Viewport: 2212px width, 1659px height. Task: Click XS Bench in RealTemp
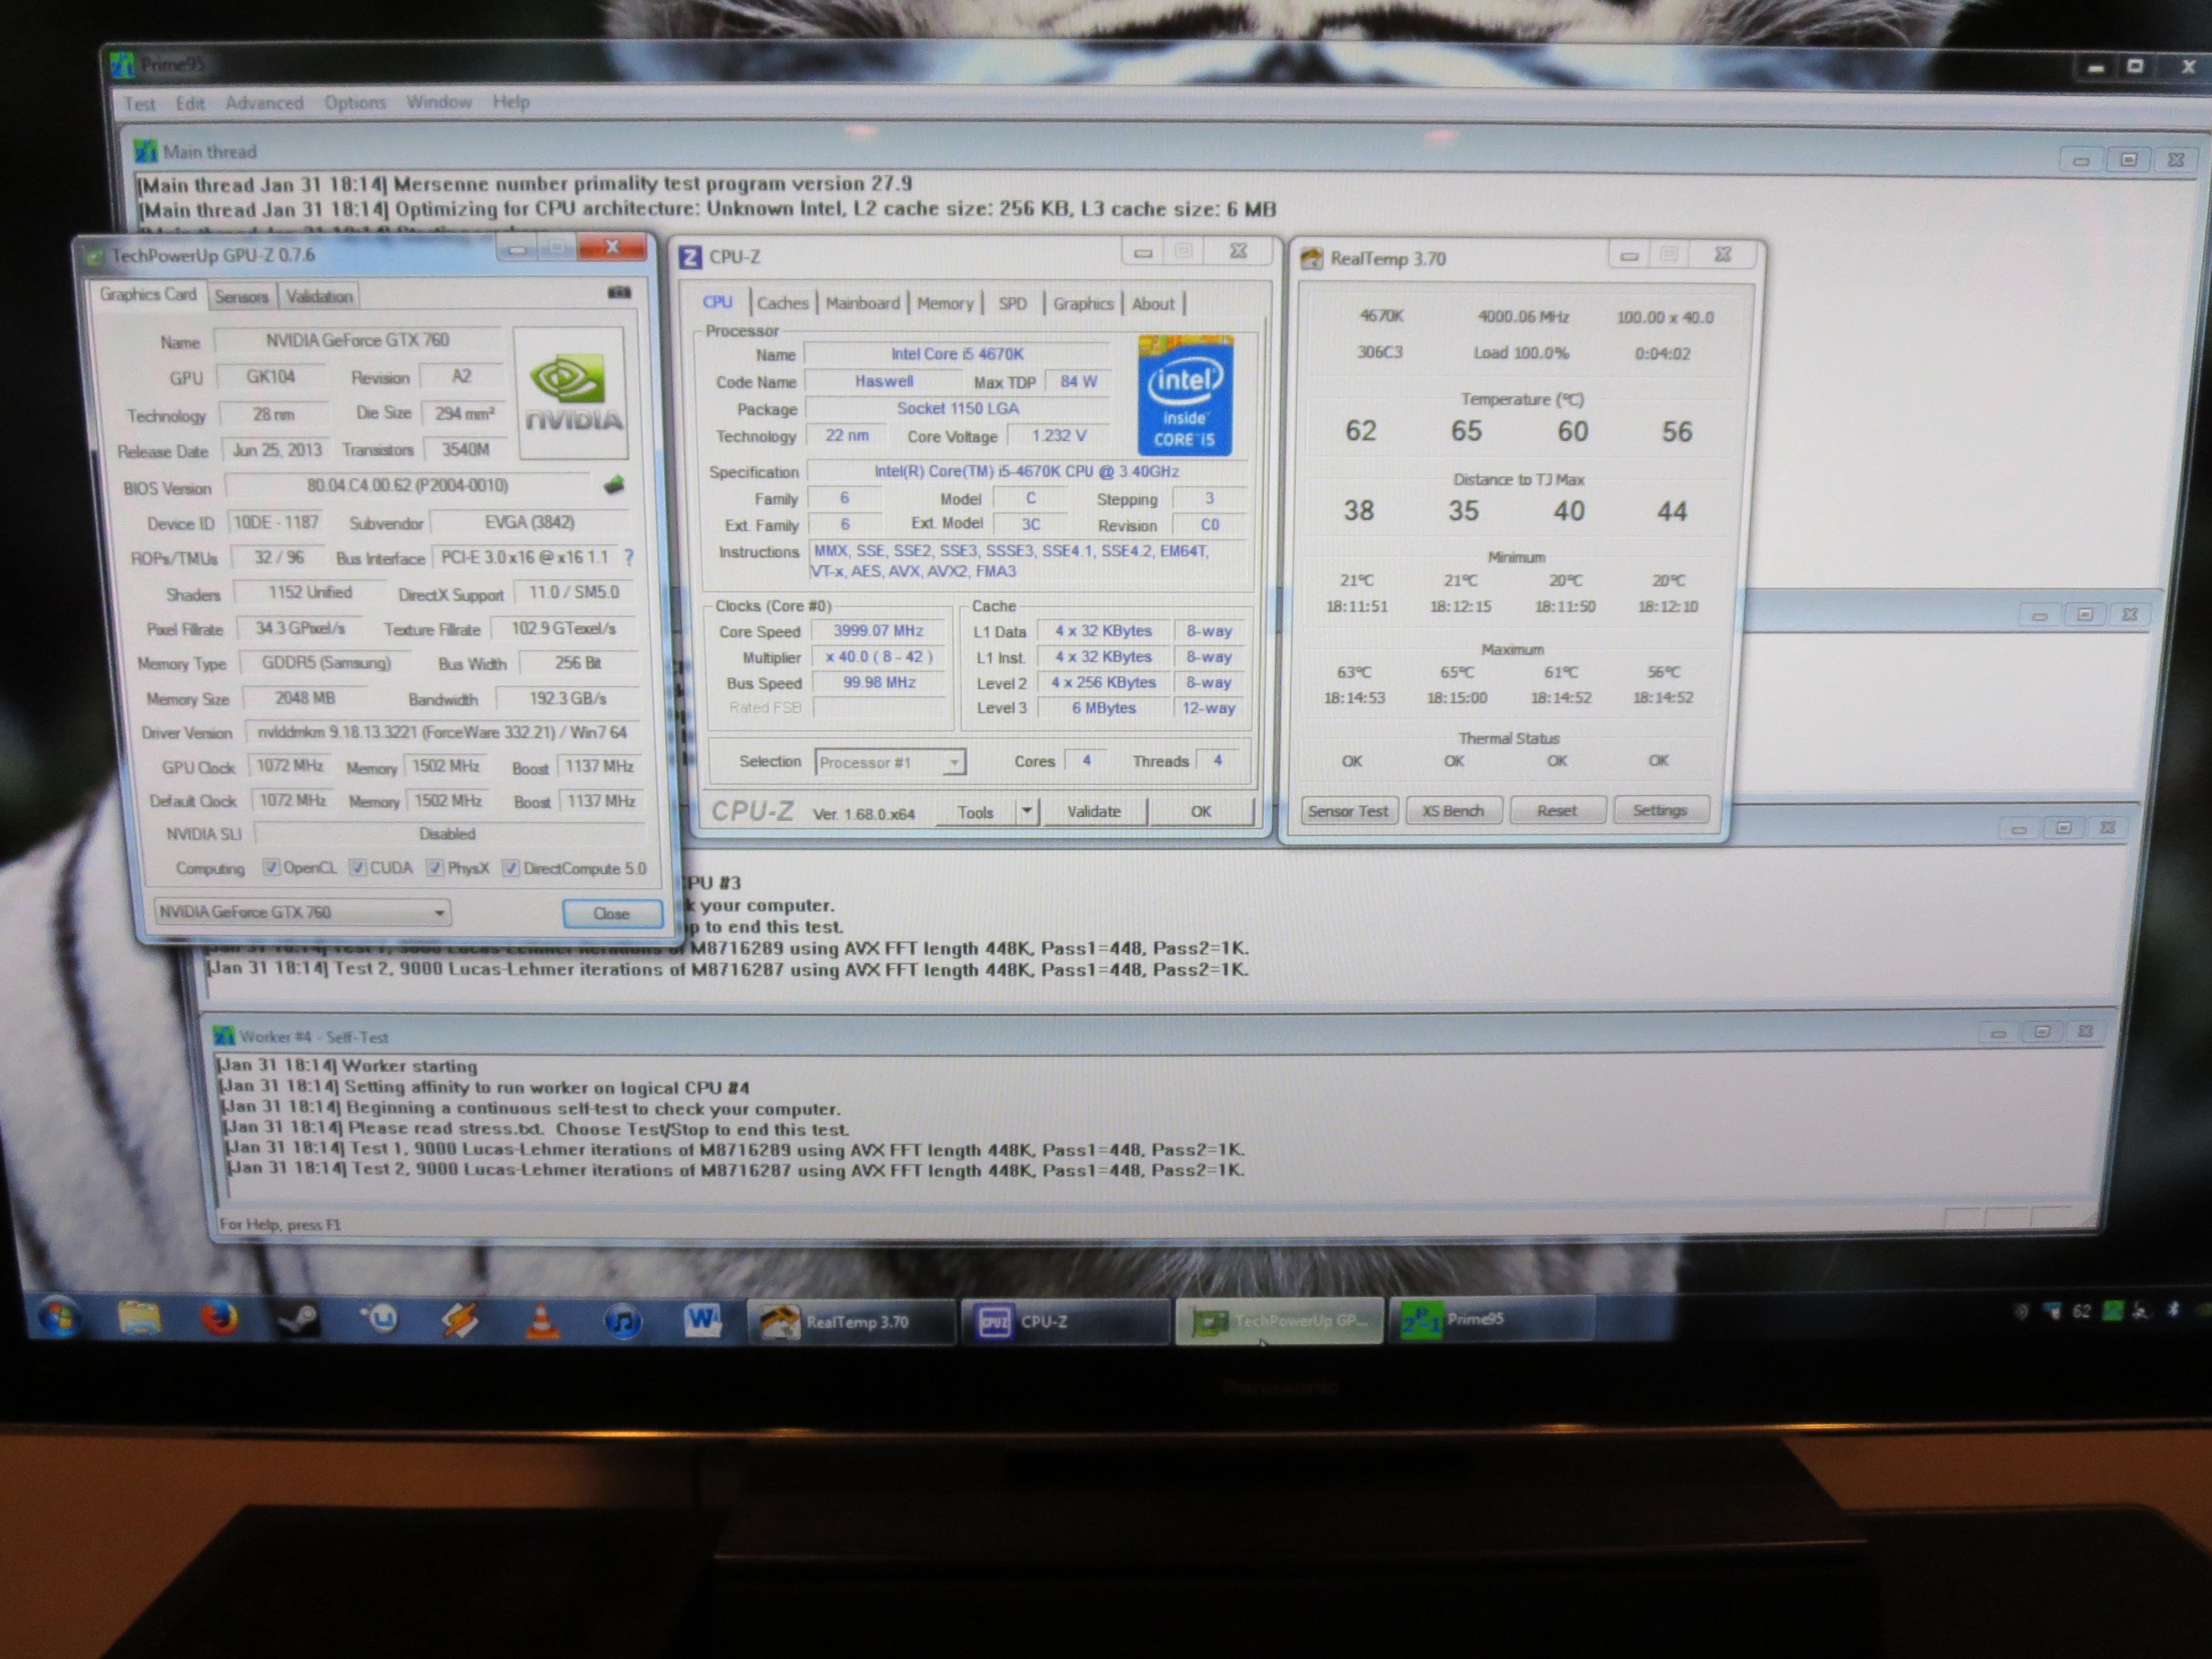coord(1453,810)
